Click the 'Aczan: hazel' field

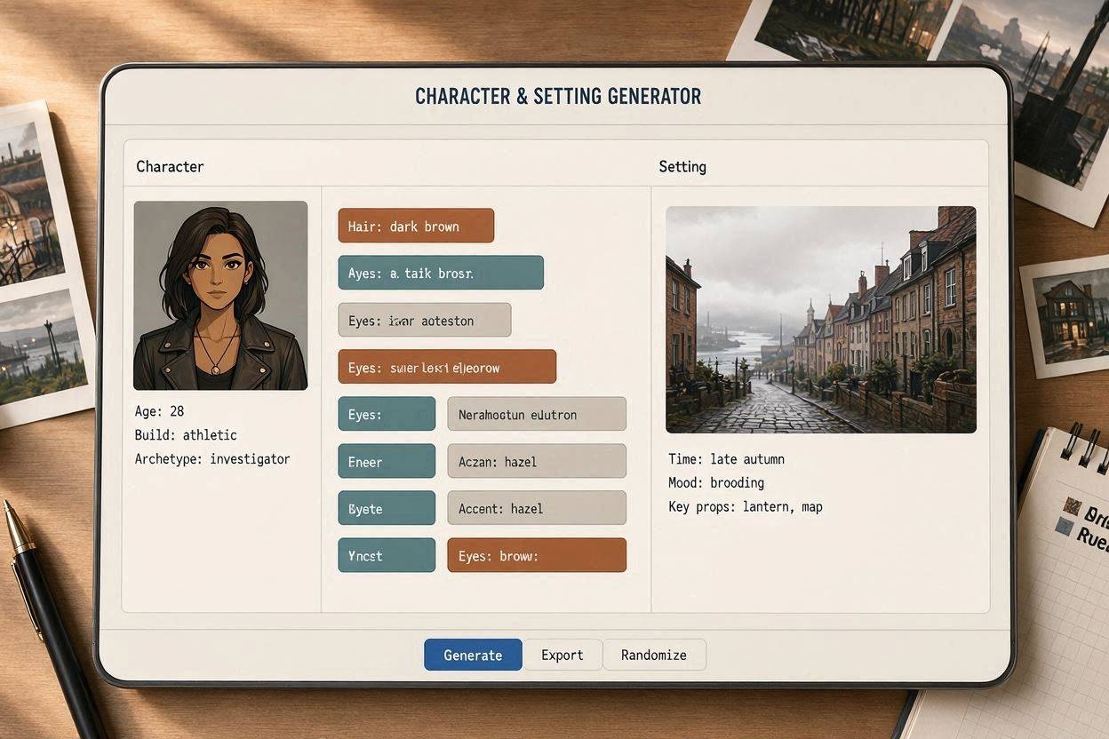[537, 461]
